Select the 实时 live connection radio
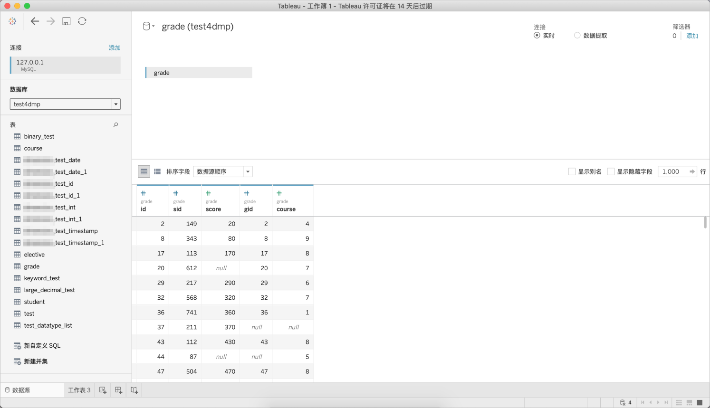Image resolution: width=710 pixels, height=408 pixels. pyautogui.click(x=537, y=35)
